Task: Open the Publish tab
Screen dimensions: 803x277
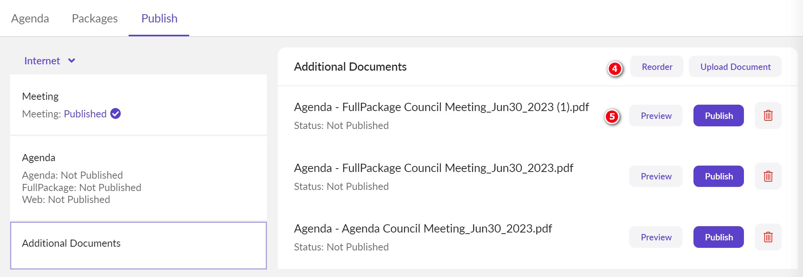Action: [159, 18]
